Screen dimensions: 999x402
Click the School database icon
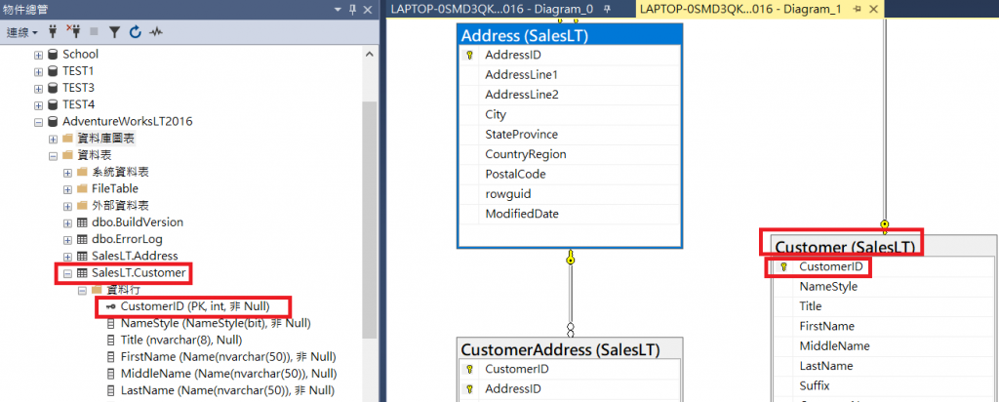click(53, 55)
